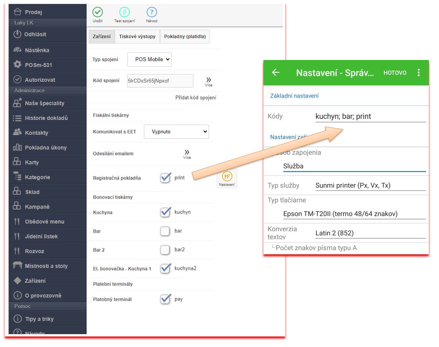Toggle the Platobný terminál pay checkbox
Image resolution: width=439 pixels, height=347 pixels.
(165, 299)
